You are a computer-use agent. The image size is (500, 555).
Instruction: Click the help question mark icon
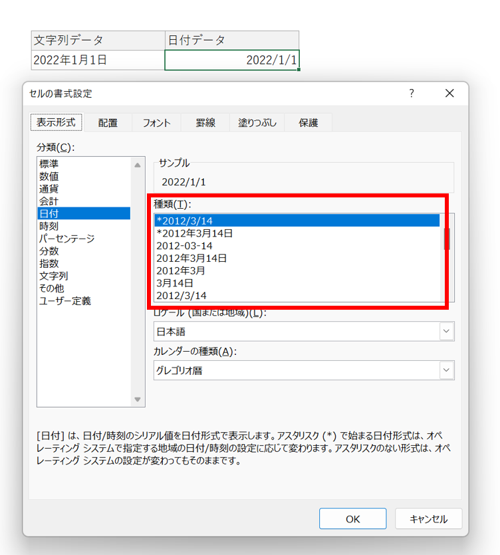412,94
